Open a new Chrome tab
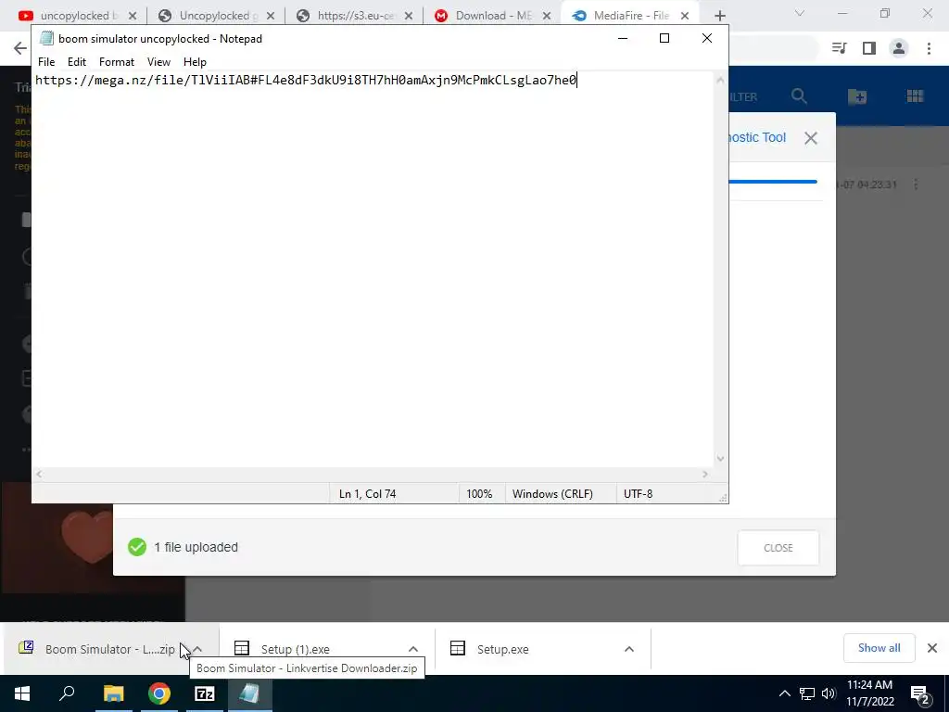The image size is (949, 712). click(x=719, y=16)
